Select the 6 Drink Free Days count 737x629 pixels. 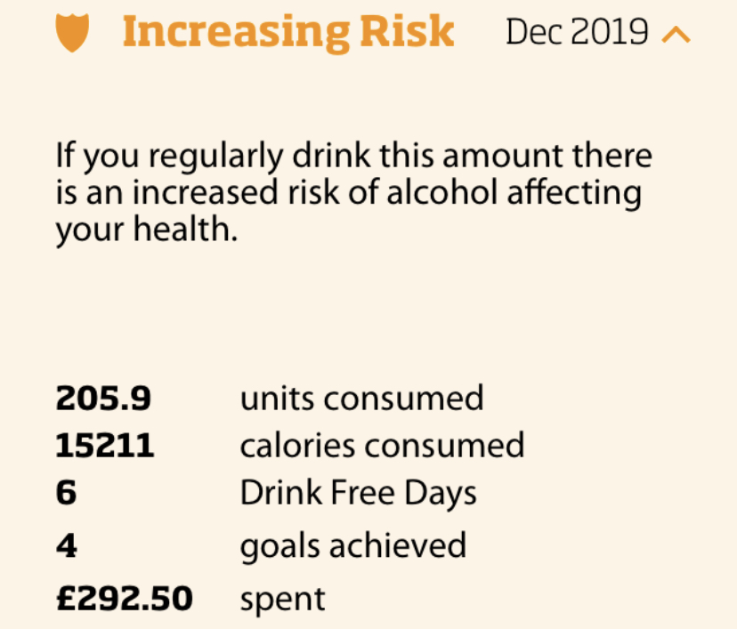(x=66, y=492)
